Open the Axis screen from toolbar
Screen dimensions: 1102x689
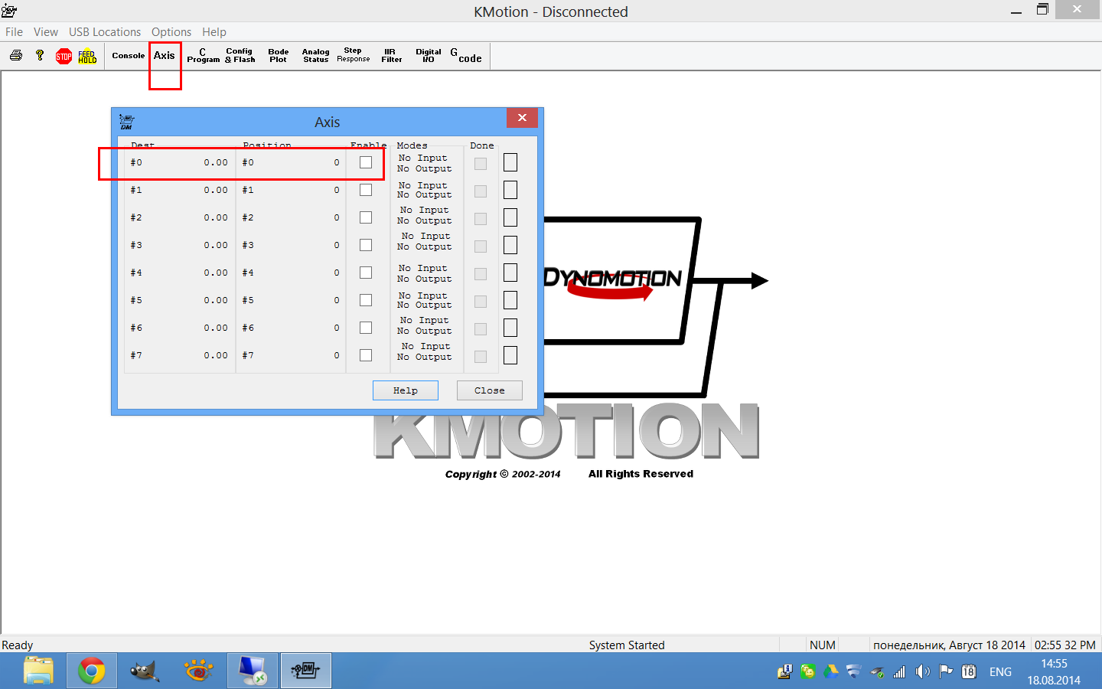165,56
